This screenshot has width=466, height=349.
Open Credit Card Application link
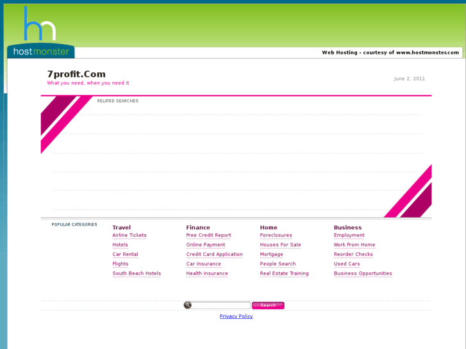(x=214, y=254)
